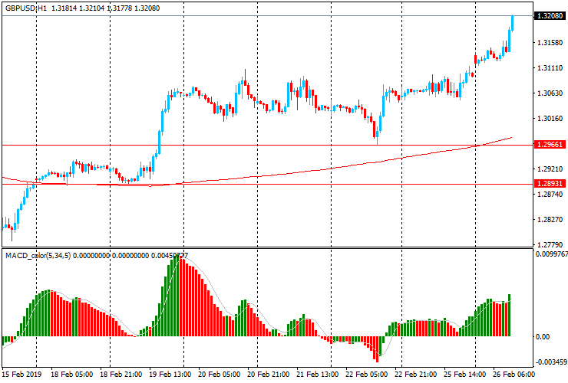Click price scale value 1.29210
Screen dimensions: 568x383
click(550, 169)
